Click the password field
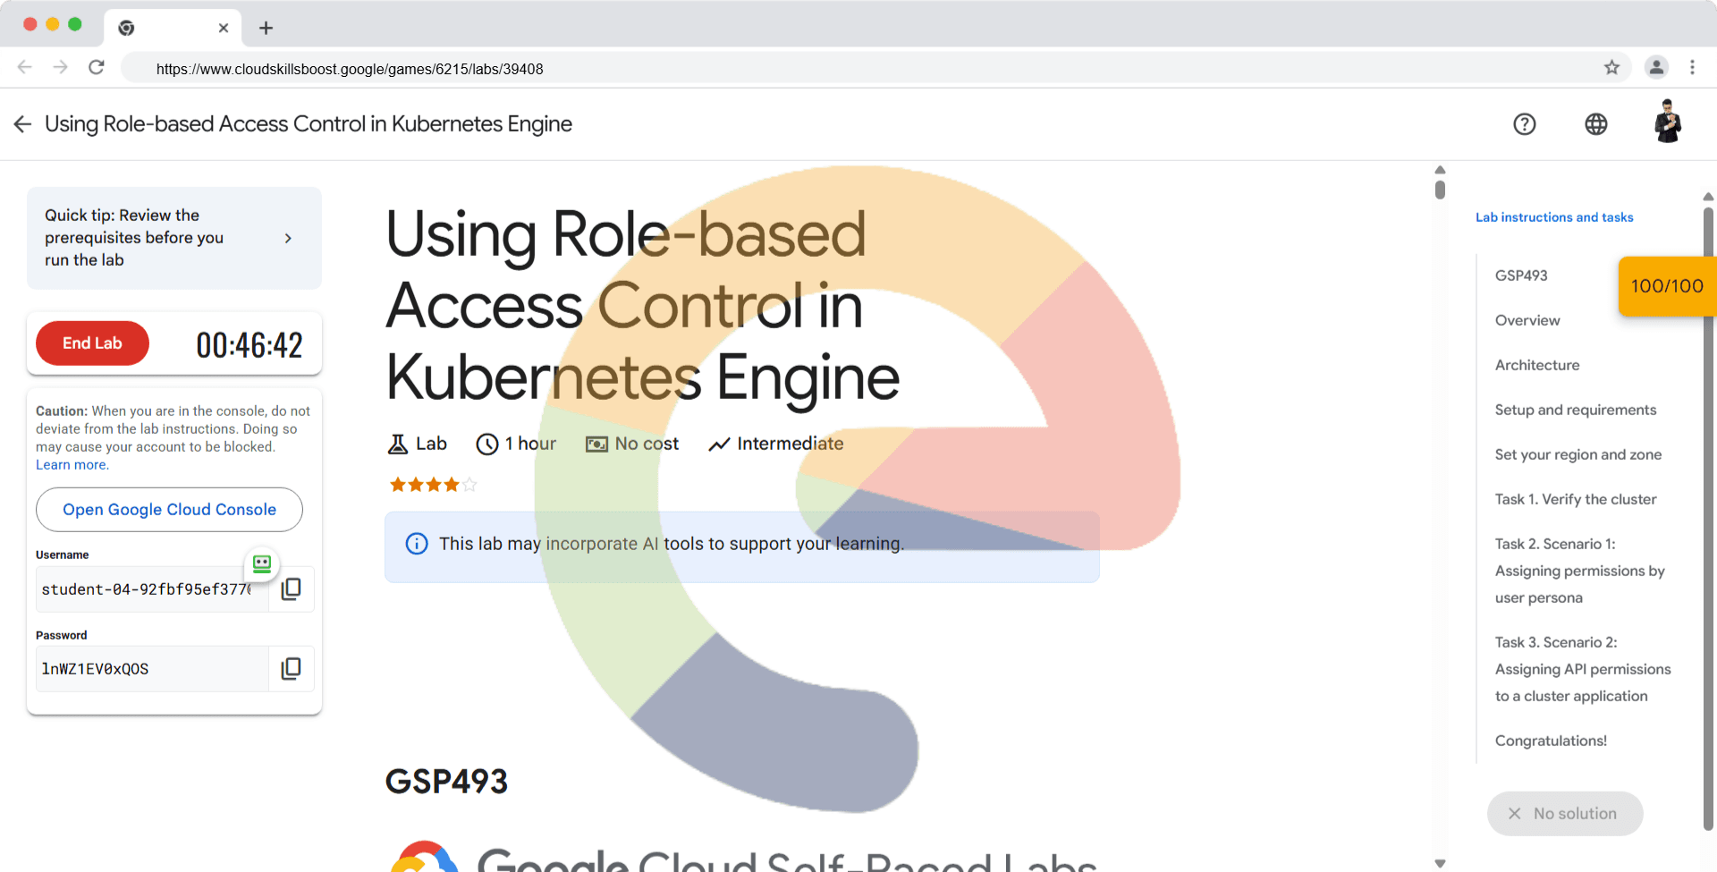1717x872 pixels. pyautogui.click(x=152, y=668)
